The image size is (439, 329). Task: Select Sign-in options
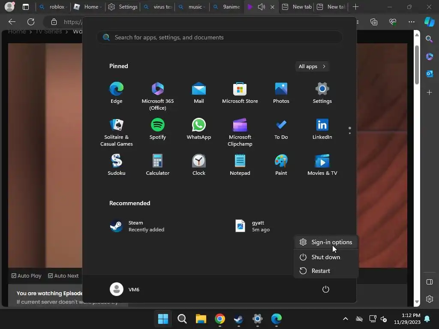(326, 242)
